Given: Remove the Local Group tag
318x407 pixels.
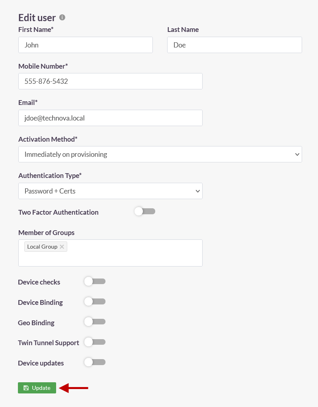Looking at the screenshot, I should click(x=62, y=247).
